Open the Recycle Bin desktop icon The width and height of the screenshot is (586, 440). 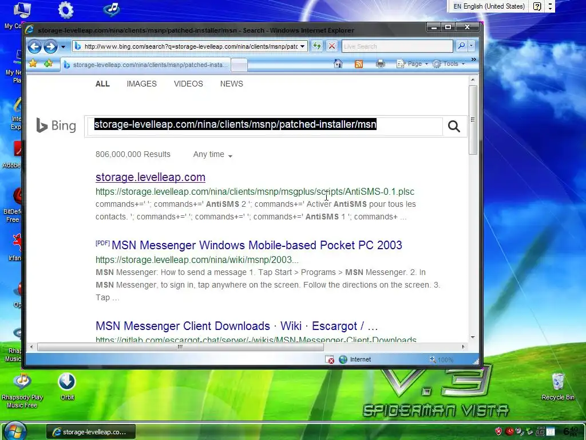pyautogui.click(x=558, y=387)
